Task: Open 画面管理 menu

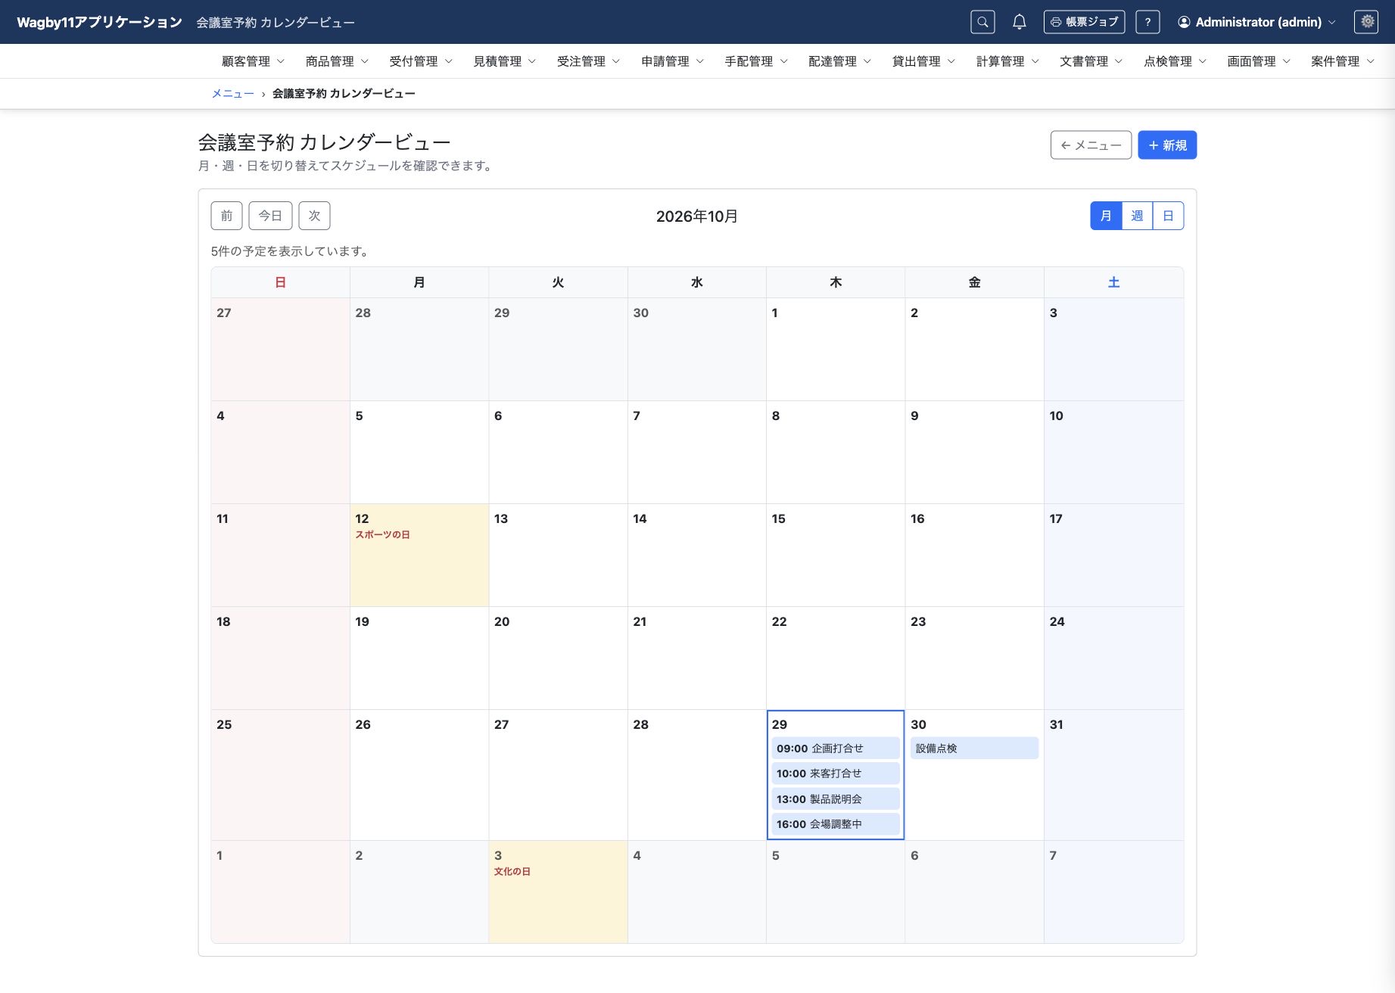Action: point(1259,61)
